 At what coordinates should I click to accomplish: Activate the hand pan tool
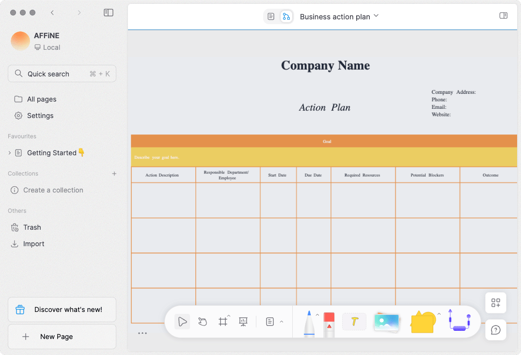[x=203, y=321]
